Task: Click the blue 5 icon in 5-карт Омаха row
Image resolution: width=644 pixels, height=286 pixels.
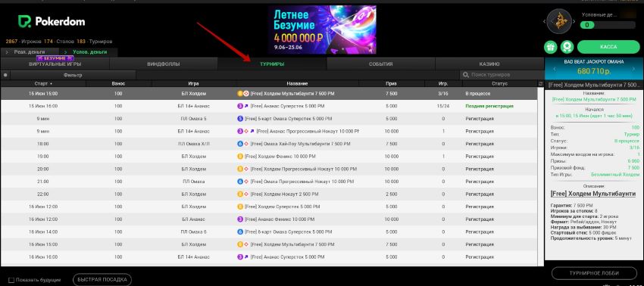Action: (x=240, y=119)
